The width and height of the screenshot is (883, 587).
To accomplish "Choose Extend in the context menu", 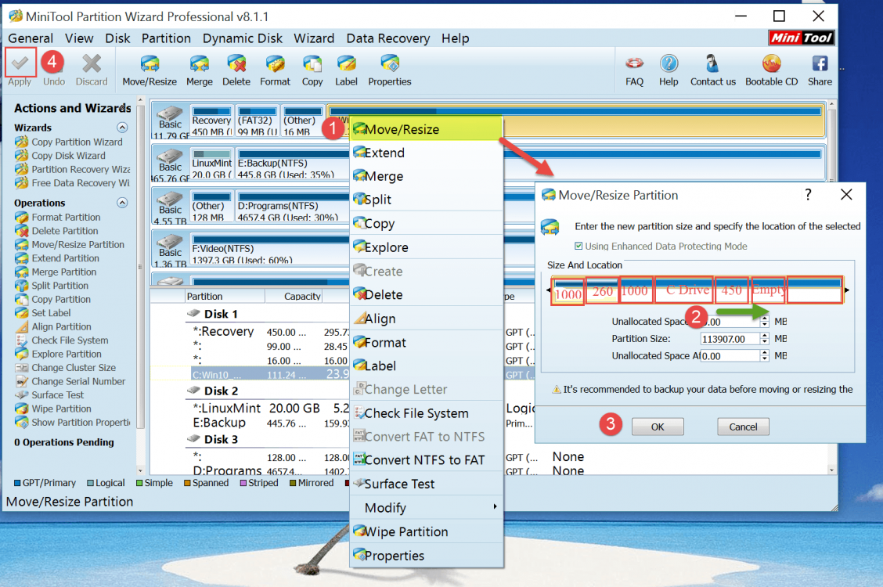I will [427, 153].
